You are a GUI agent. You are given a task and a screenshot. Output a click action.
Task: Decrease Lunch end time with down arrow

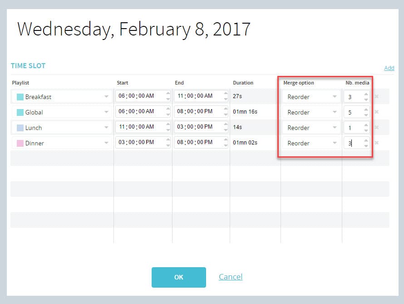tap(226, 130)
